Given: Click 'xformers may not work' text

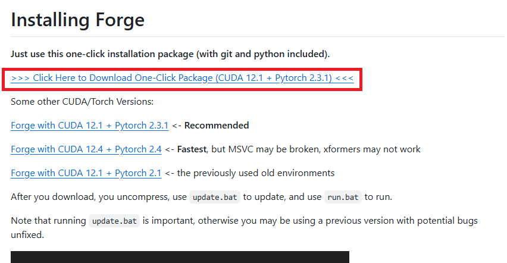Looking at the screenshot, I should (x=372, y=149).
